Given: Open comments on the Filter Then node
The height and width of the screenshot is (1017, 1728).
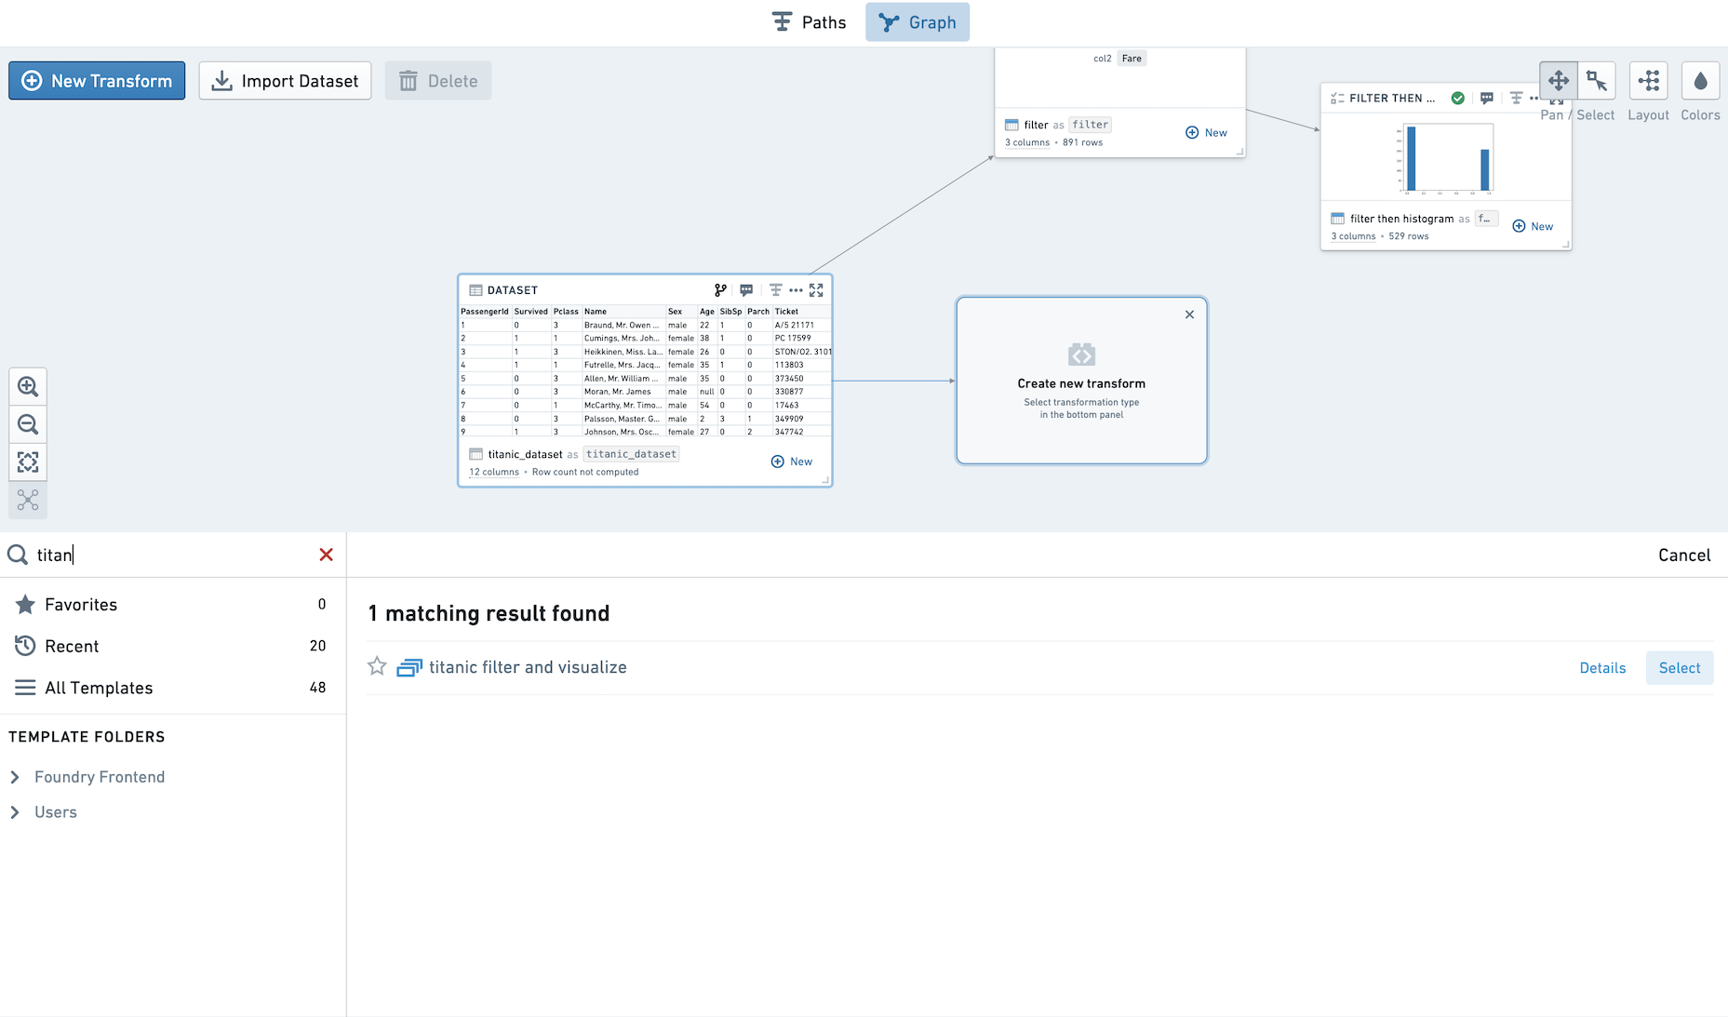Looking at the screenshot, I should pos(1487,98).
